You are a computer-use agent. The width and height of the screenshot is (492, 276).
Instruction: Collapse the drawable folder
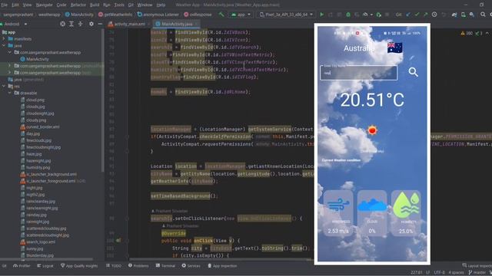click(10, 93)
